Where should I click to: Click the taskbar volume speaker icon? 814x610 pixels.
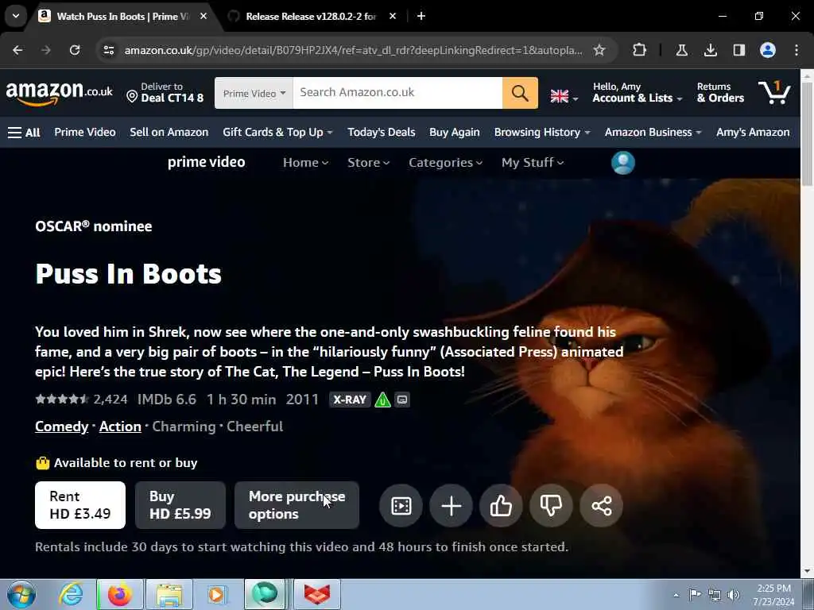[733, 595]
